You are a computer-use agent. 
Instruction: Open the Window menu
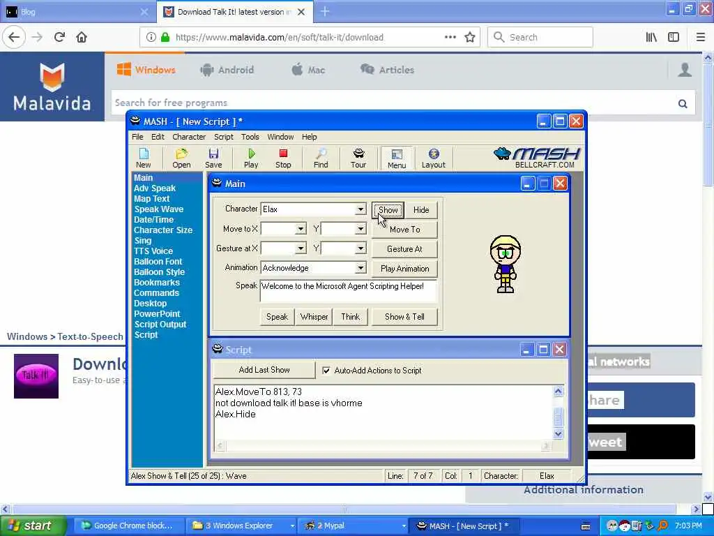(280, 137)
